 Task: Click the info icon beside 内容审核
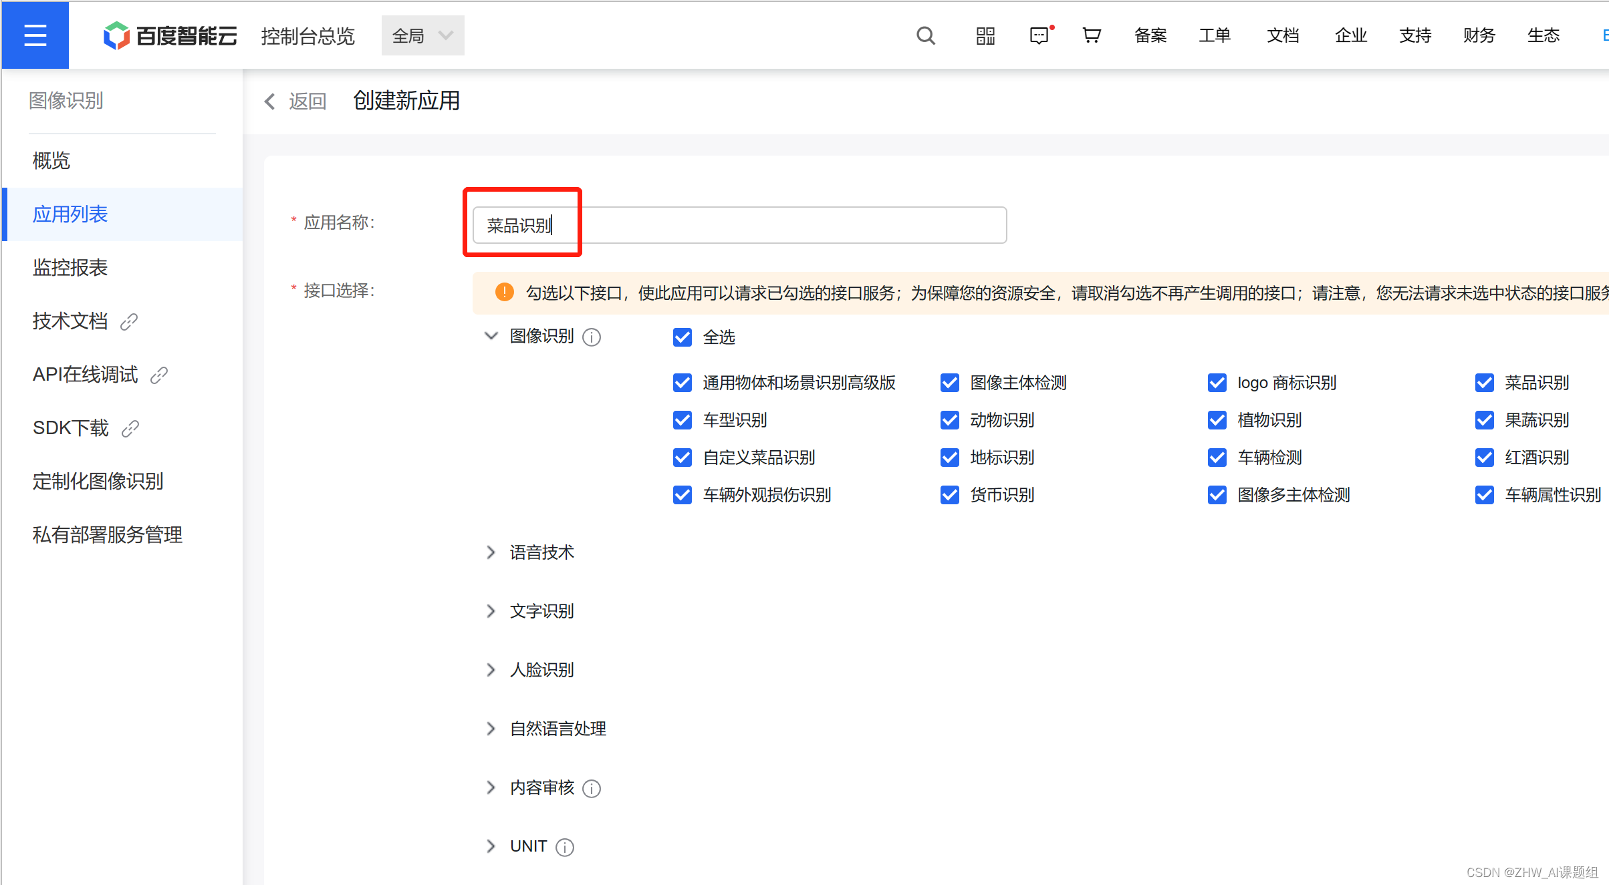[592, 789]
